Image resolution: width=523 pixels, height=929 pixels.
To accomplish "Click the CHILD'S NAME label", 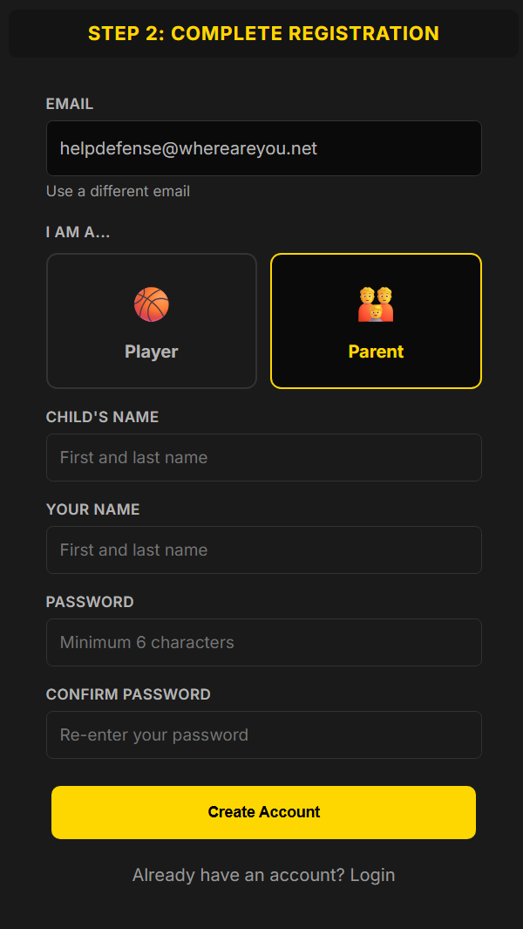I will pos(102,417).
